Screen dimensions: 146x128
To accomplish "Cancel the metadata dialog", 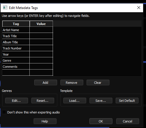I will click(128, 121).
